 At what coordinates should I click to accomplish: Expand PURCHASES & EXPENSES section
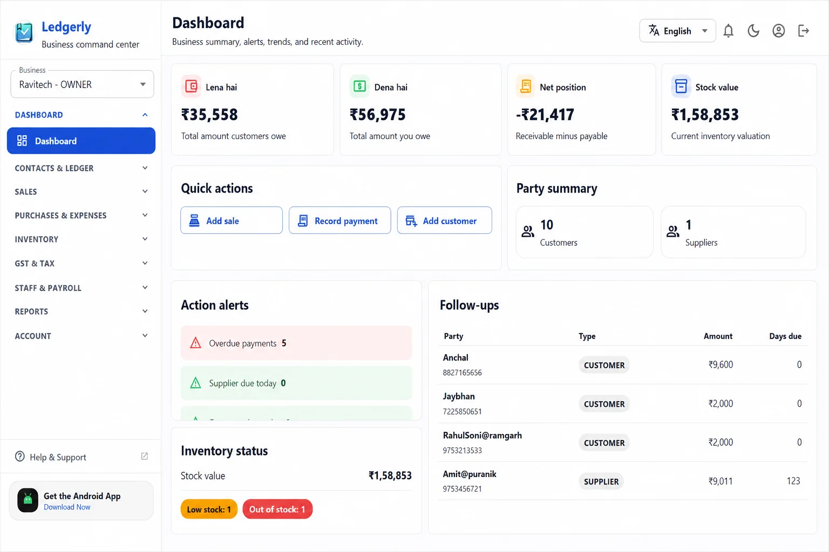[x=81, y=215]
